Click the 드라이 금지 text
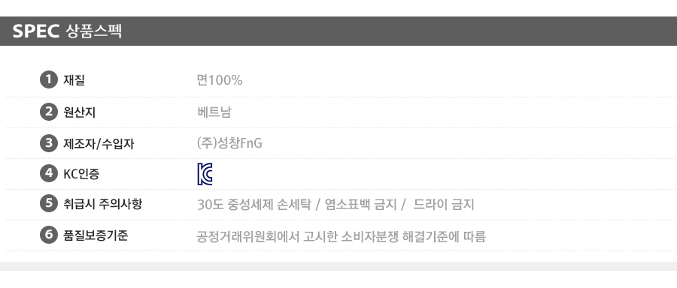The height and width of the screenshot is (288, 677). coord(444,204)
